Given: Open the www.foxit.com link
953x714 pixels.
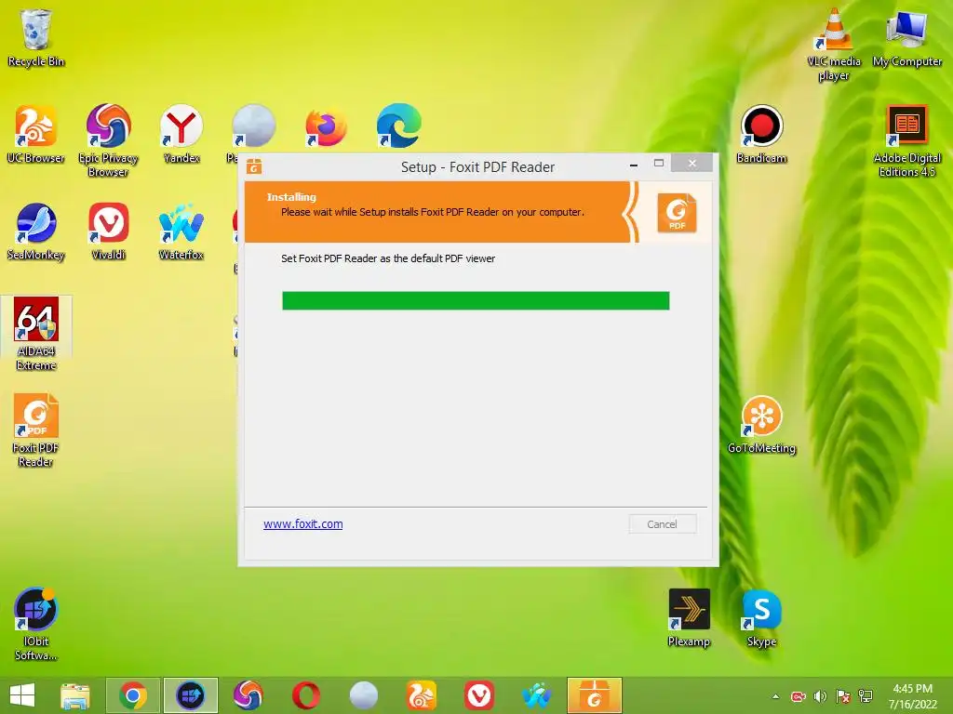Looking at the screenshot, I should click(302, 524).
